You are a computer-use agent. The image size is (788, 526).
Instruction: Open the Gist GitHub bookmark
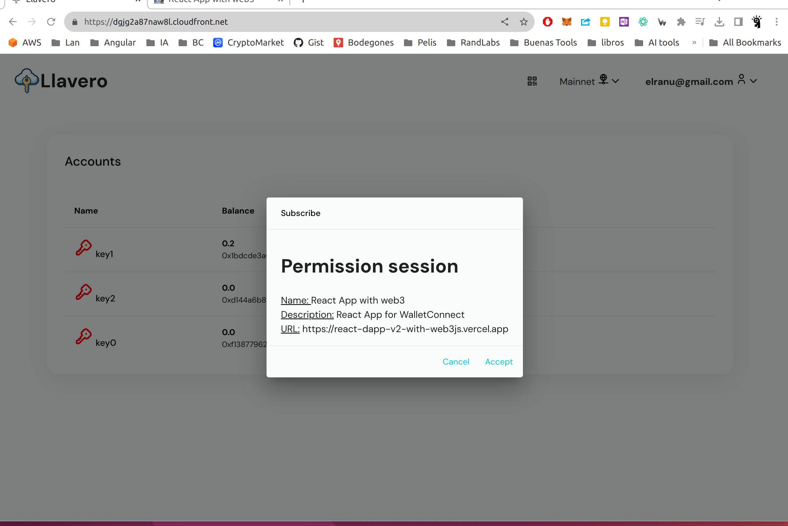tap(309, 43)
